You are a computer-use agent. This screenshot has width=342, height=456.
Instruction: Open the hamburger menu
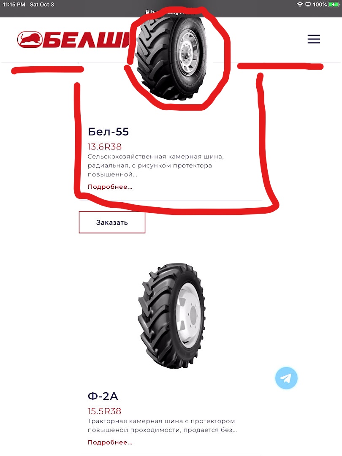coord(314,39)
